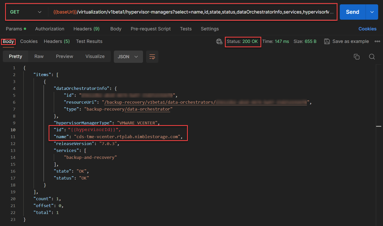Click the "dataOrchestratorInfo" key
This screenshot has width=383, height=226.
coord(82,88)
